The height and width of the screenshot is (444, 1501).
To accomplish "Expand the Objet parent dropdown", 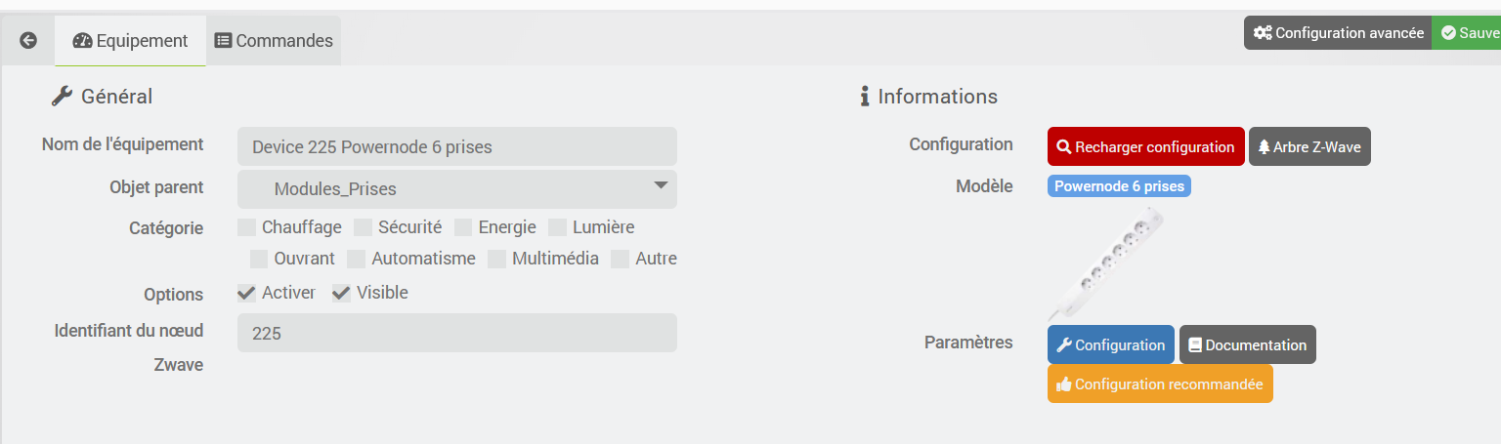I will (x=456, y=188).
